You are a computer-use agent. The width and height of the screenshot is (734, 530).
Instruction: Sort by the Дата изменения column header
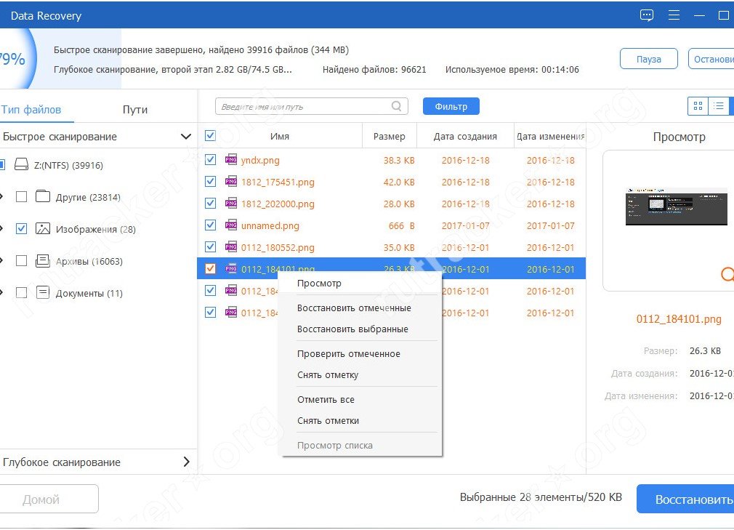point(551,136)
